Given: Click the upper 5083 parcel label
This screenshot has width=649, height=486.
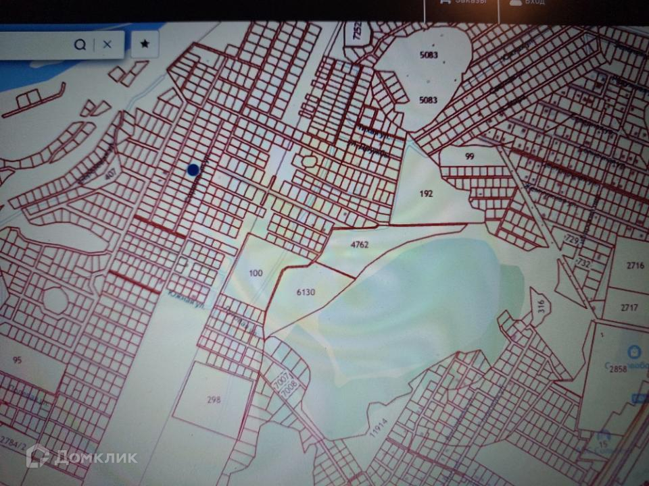Looking at the screenshot, I should click(x=429, y=55).
